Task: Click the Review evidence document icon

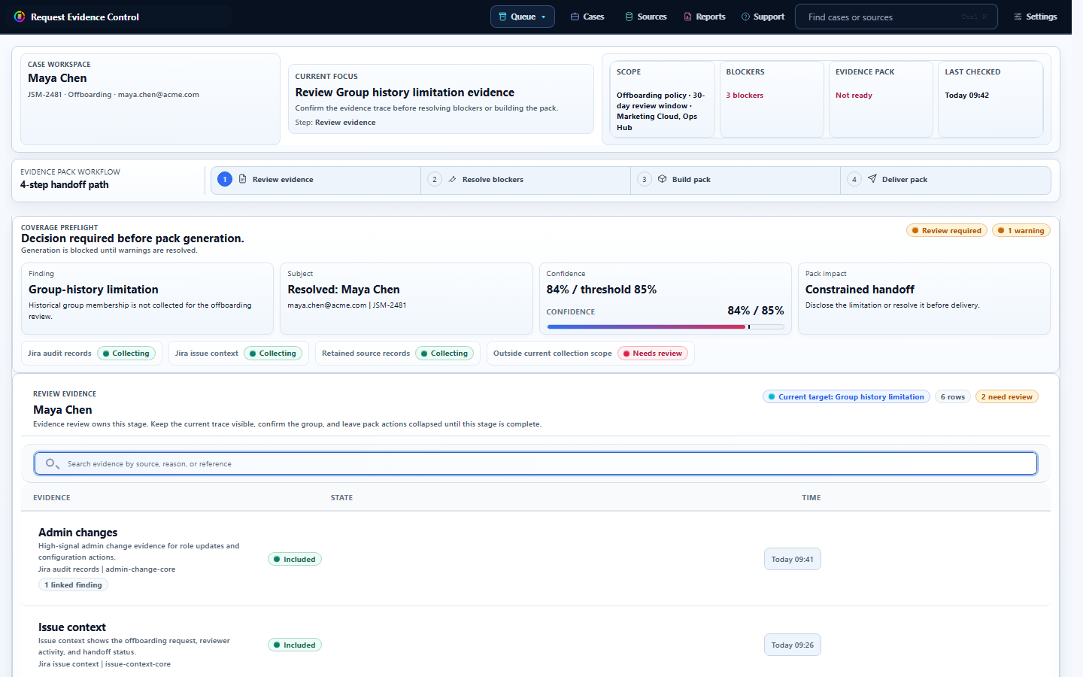Action: [242, 179]
